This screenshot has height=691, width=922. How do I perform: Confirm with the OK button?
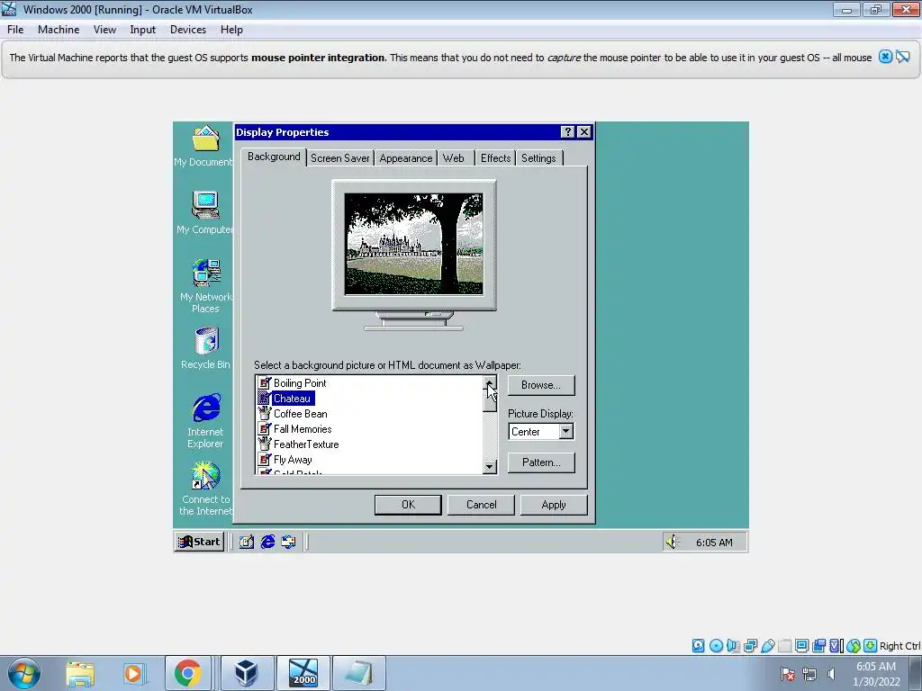[408, 505]
